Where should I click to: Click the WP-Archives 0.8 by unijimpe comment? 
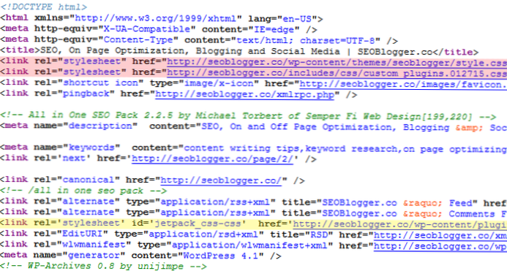pos(103,266)
